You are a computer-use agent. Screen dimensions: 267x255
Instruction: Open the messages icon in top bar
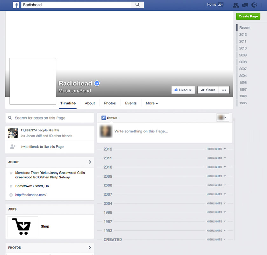tap(244, 5)
